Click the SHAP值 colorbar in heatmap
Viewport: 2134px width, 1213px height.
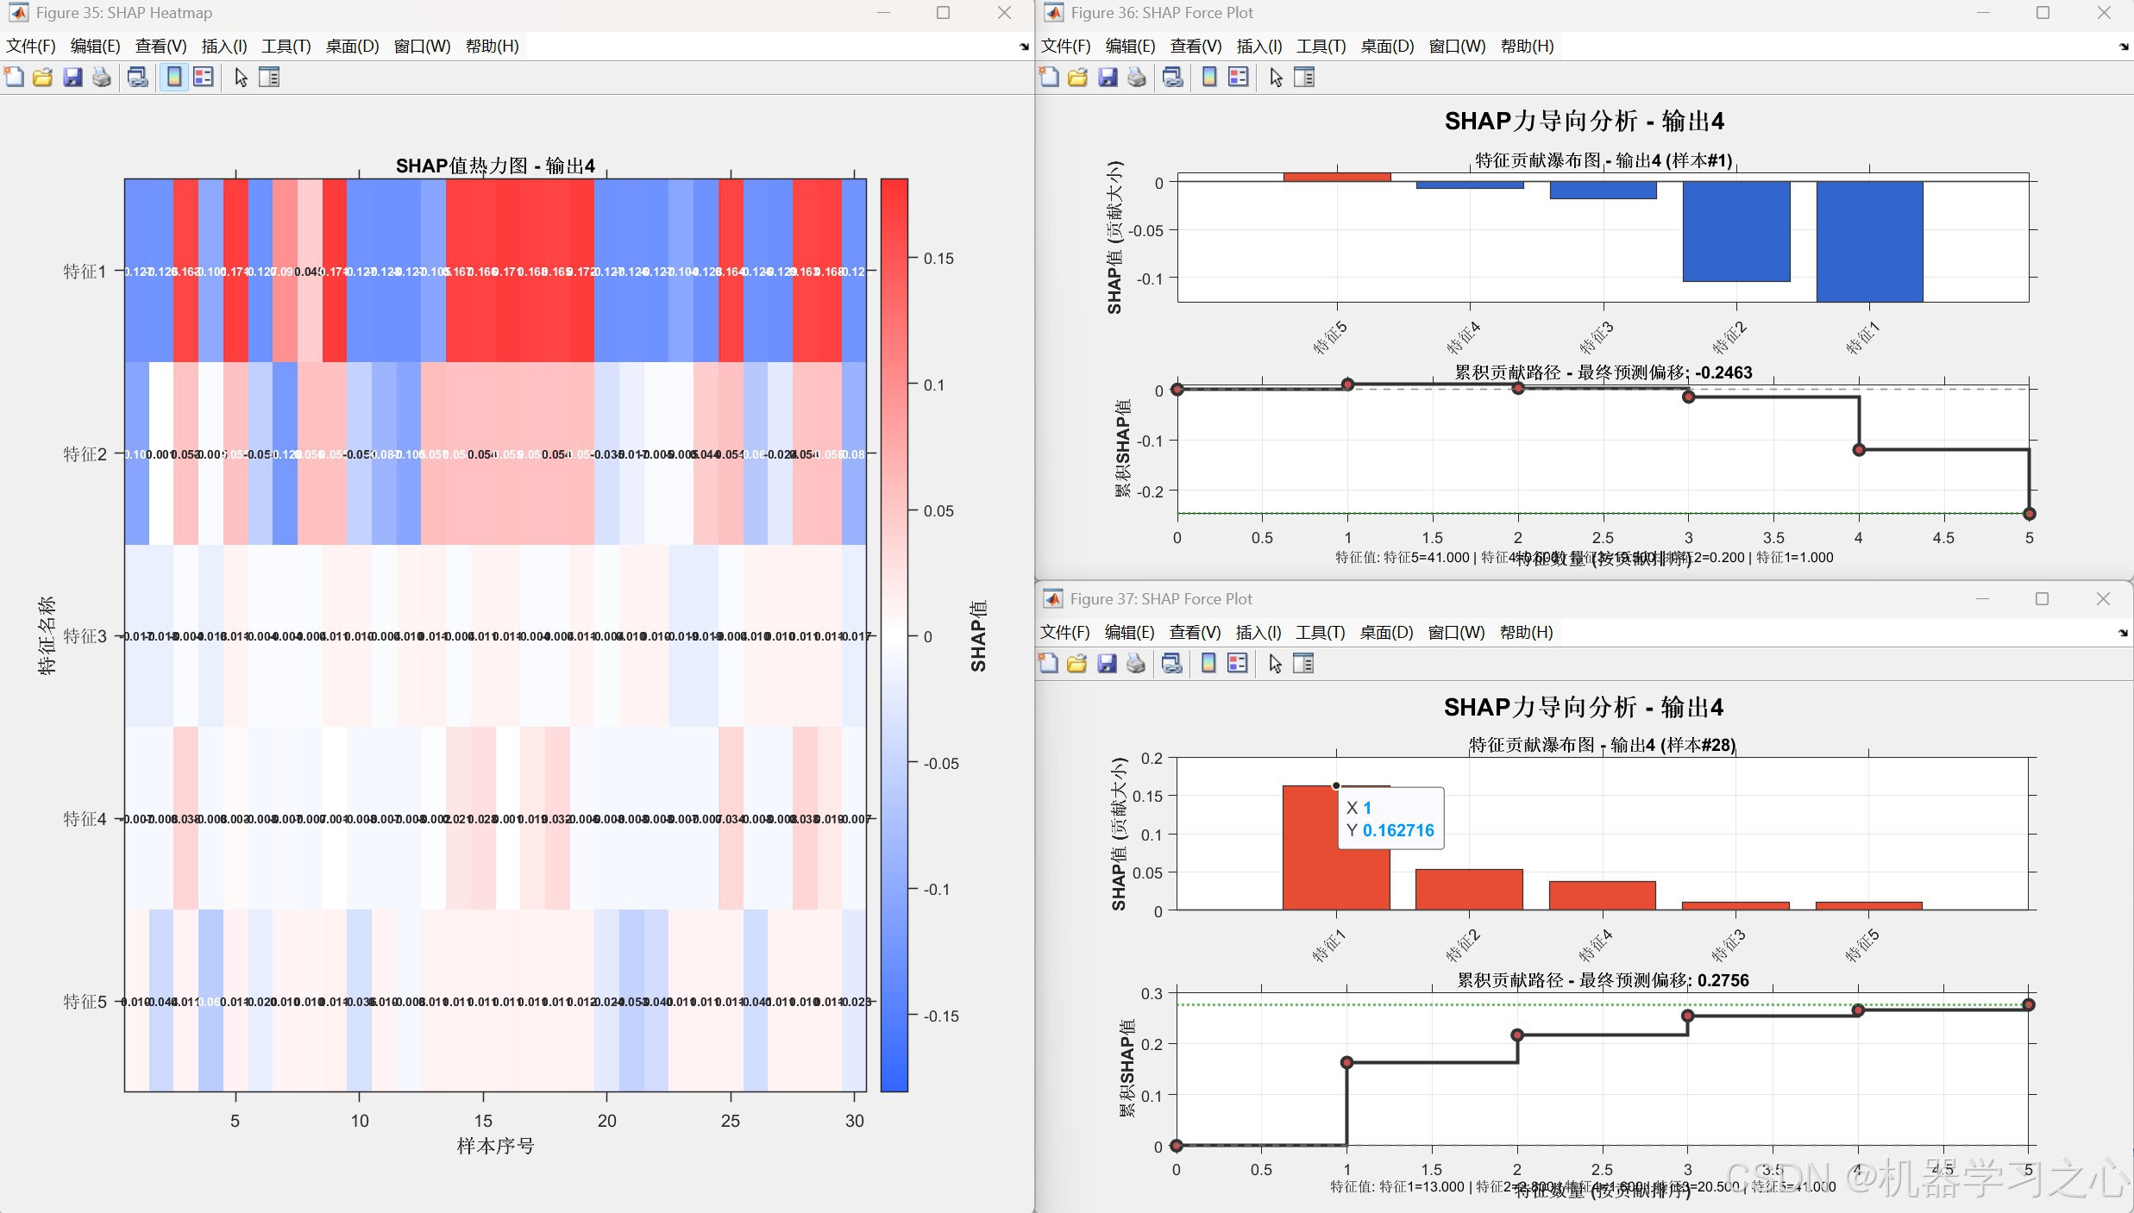(894, 635)
